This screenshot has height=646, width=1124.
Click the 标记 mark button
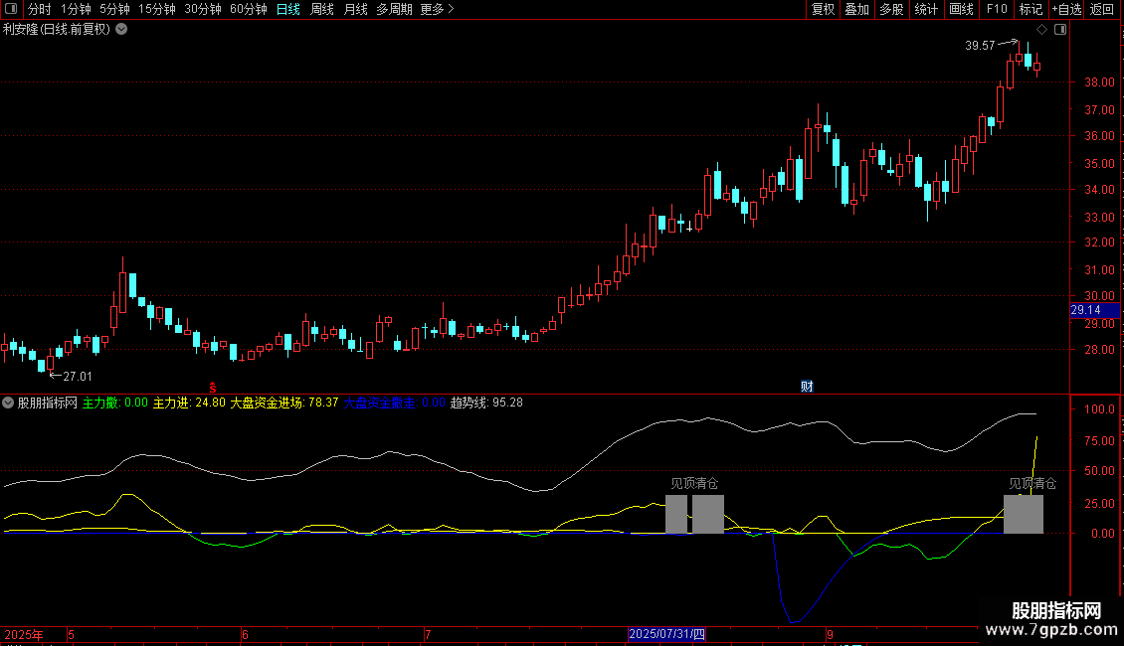(x=1030, y=9)
